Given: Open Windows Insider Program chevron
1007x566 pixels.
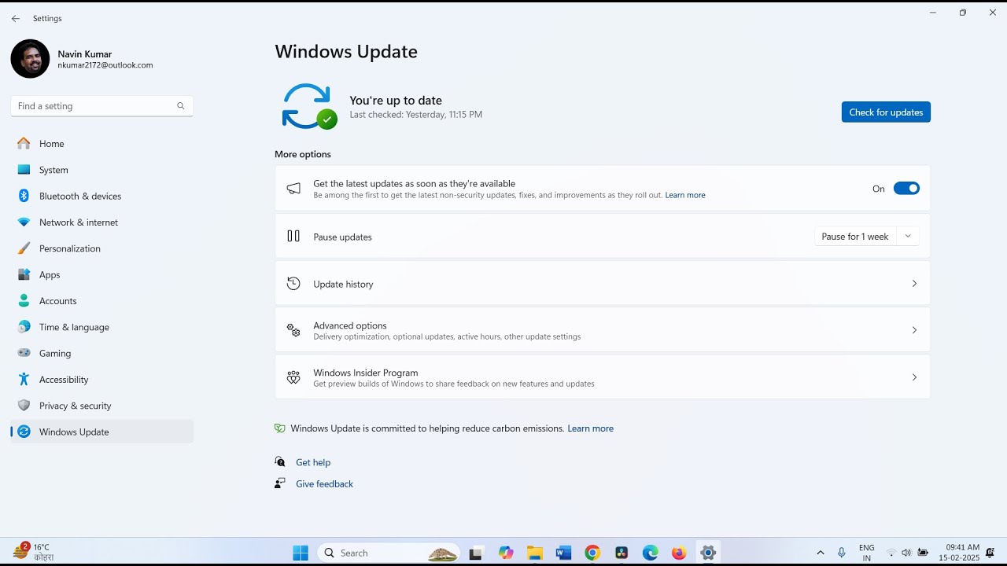Looking at the screenshot, I should point(914,377).
